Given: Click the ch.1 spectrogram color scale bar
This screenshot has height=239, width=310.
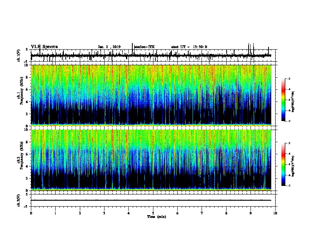Looking at the screenshot, I should (283, 100).
